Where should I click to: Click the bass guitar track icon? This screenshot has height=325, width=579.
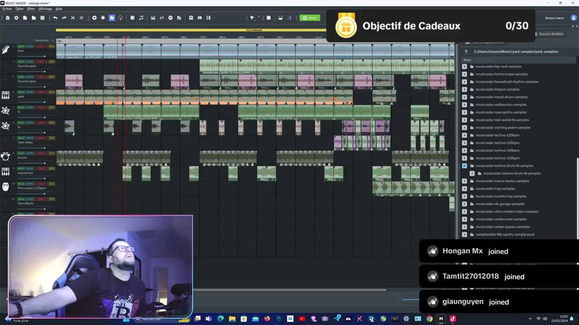5,50
